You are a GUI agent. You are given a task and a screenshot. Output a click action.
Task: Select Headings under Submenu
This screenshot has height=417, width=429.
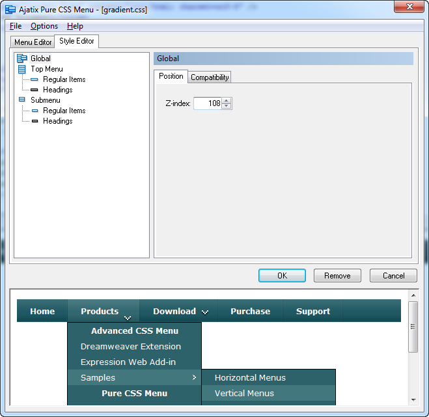(58, 121)
